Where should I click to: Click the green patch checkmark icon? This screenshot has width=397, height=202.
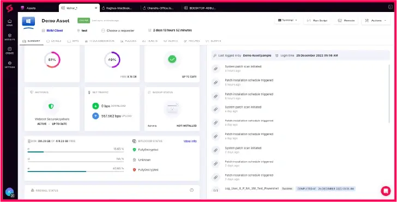click(172, 59)
